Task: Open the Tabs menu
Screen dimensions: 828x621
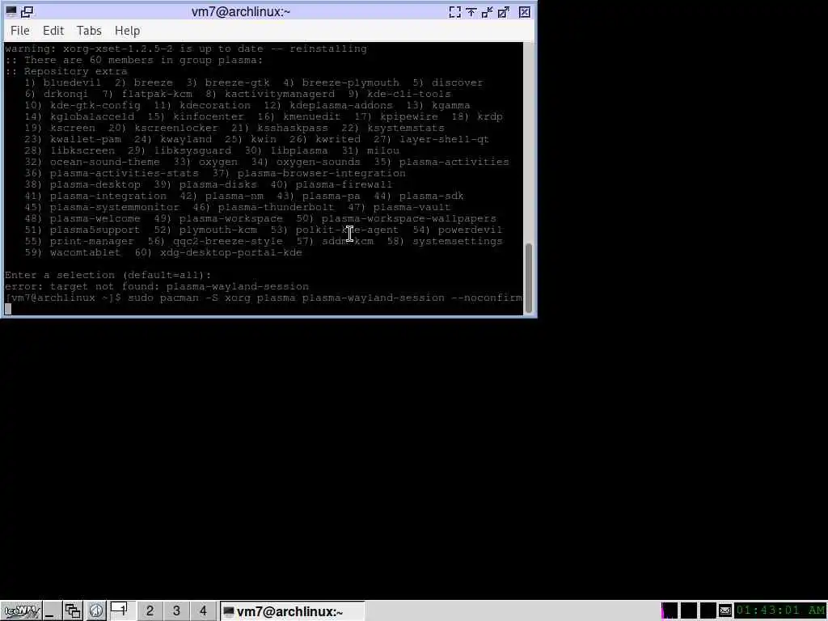Action: pyautogui.click(x=89, y=31)
